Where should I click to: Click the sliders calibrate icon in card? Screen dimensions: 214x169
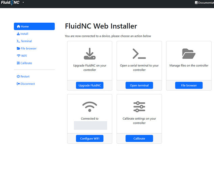pyautogui.click(x=139, y=107)
